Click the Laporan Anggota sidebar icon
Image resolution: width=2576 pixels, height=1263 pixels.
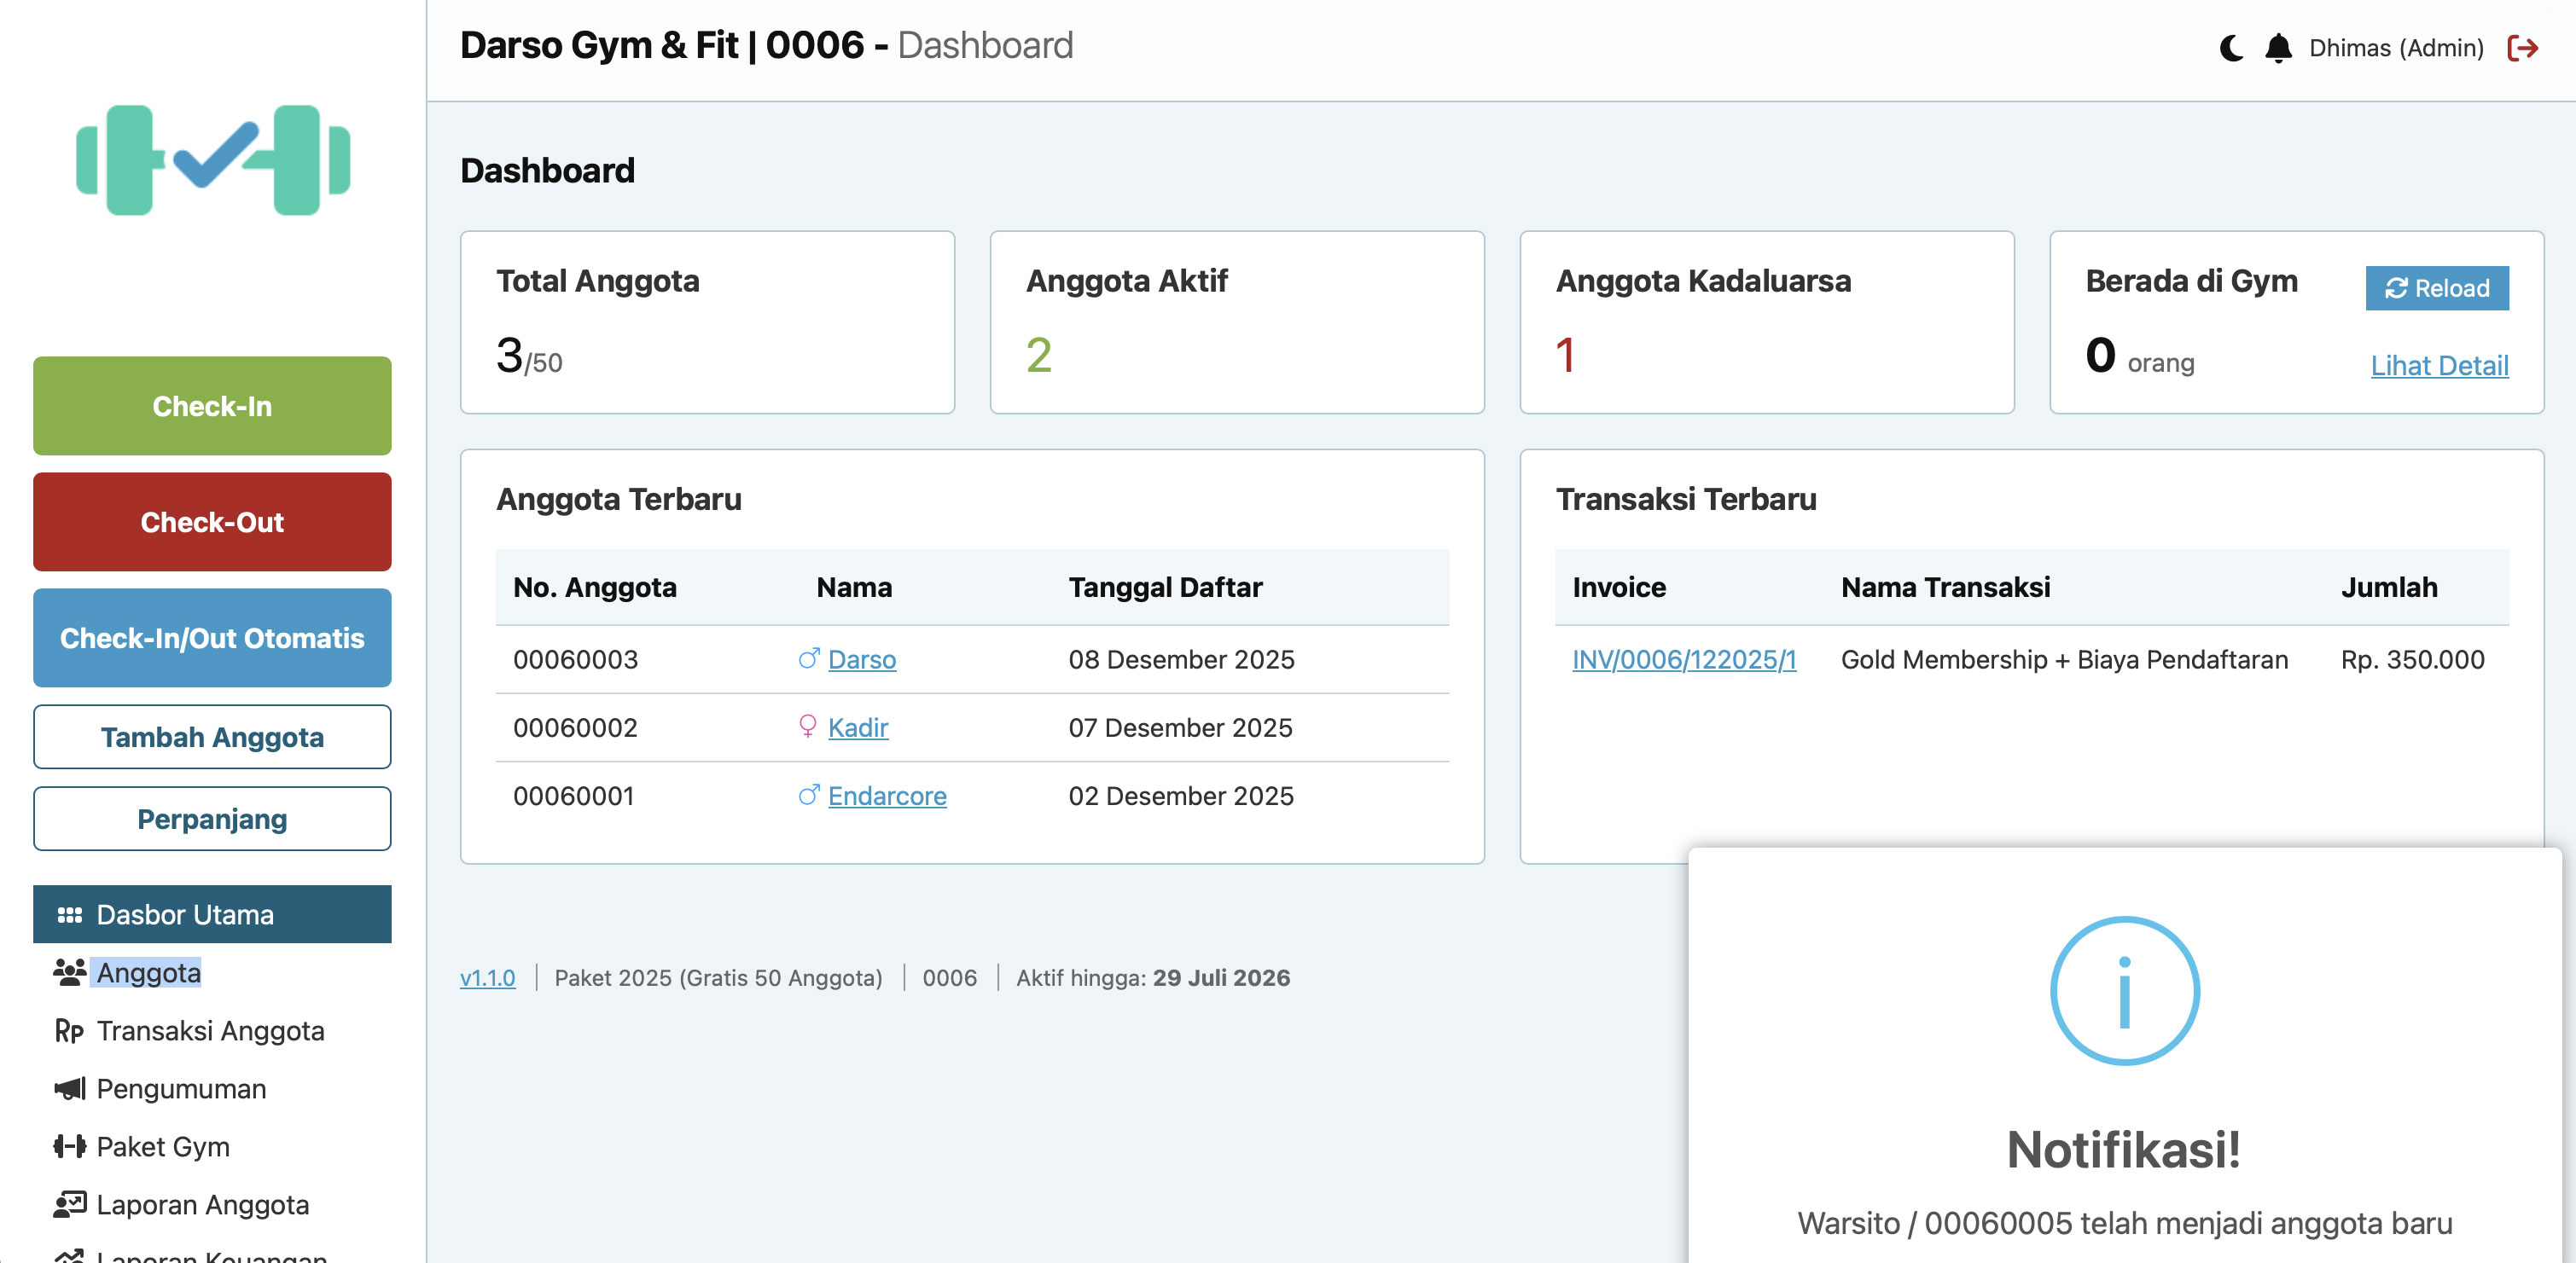(x=69, y=1204)
